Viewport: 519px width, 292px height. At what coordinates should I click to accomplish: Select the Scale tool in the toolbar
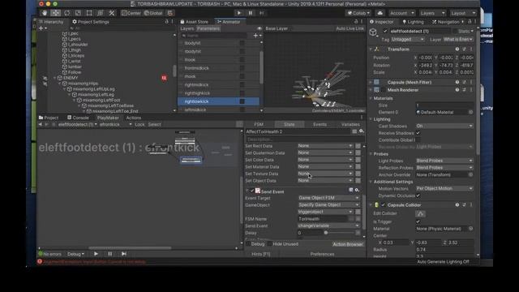[78, 13]
